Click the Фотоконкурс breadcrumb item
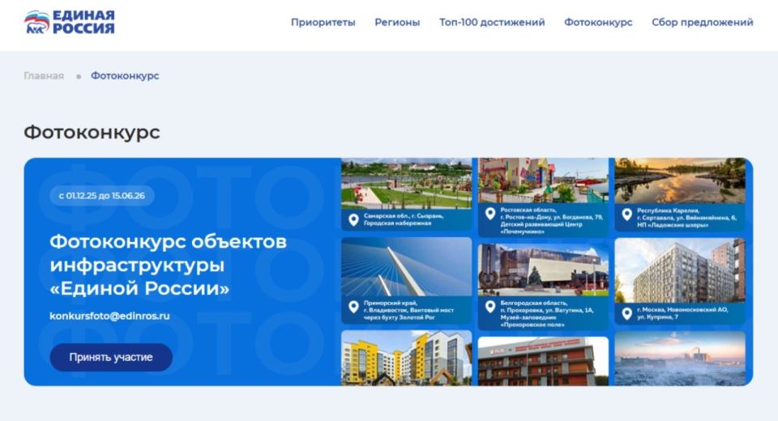 coord(125,76)
